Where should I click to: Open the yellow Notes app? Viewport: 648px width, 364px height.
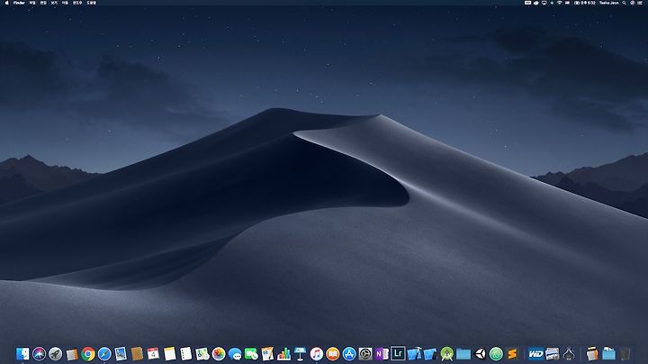coord(169,354)
